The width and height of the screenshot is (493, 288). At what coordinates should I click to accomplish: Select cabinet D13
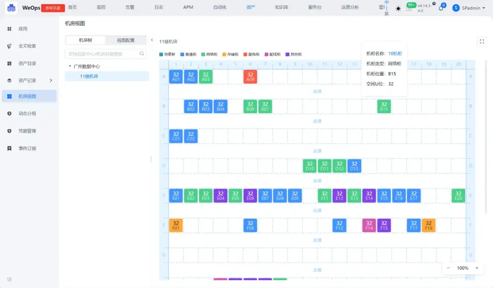tap(354, 166)
